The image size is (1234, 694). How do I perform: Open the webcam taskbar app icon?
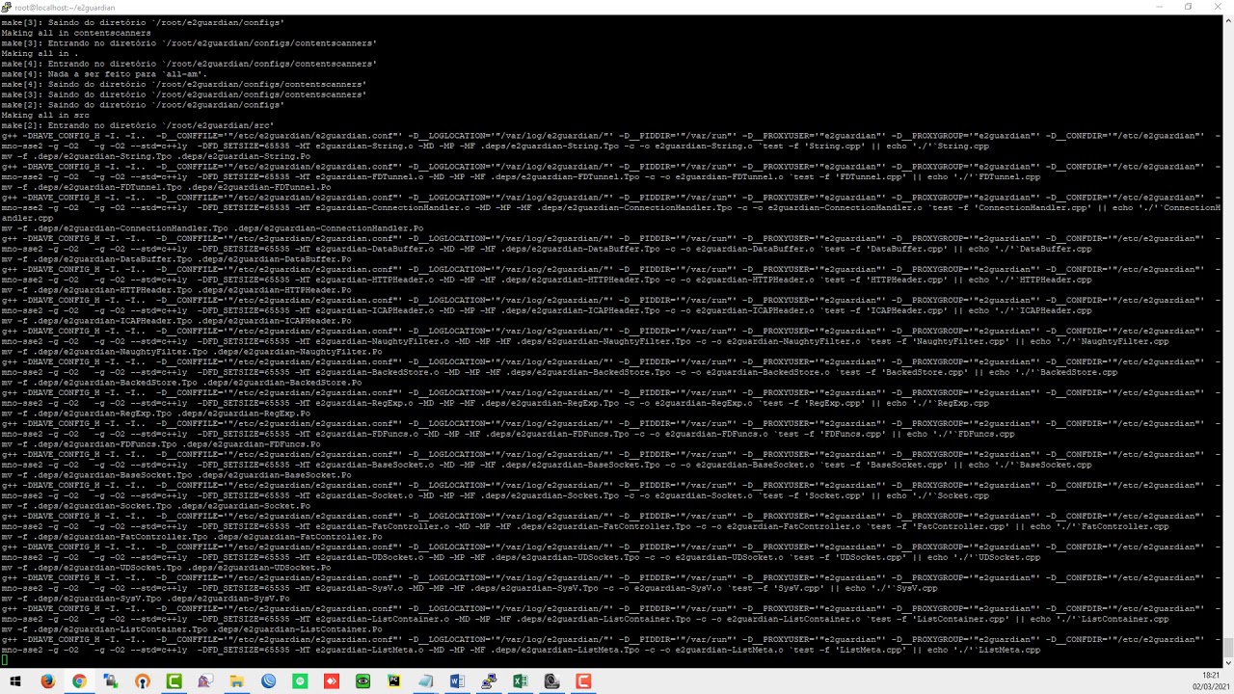551,681
